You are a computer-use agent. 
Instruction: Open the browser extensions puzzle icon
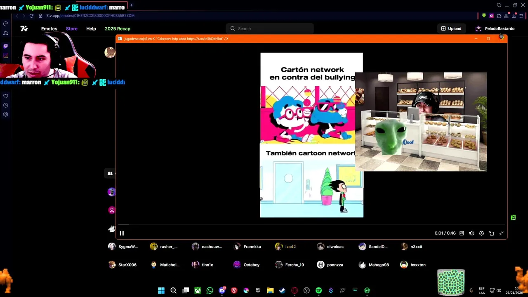pyautogui.click(x=499, y=16)
